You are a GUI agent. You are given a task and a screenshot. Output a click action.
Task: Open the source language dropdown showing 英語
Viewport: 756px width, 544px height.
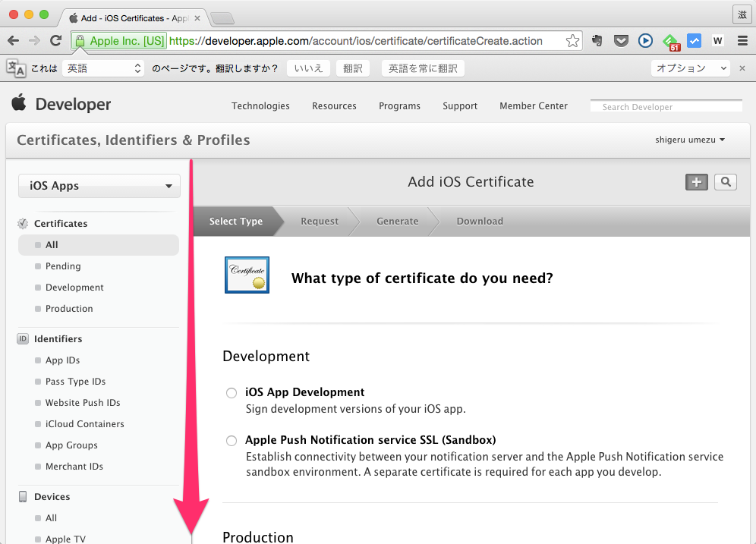(103, 68)
